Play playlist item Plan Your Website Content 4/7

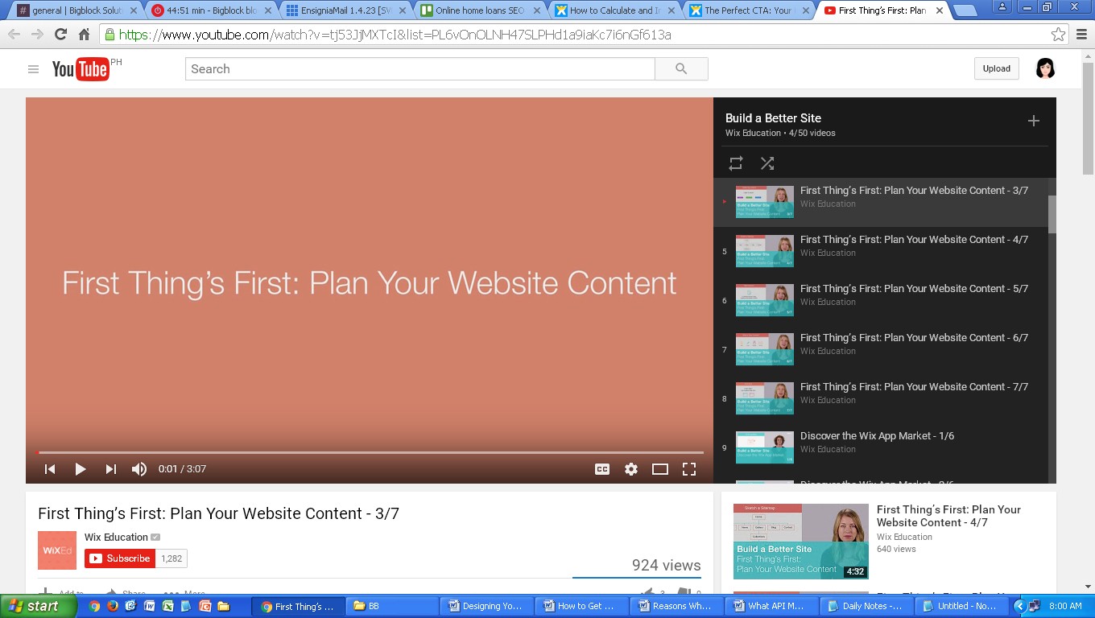pos(882,252)
